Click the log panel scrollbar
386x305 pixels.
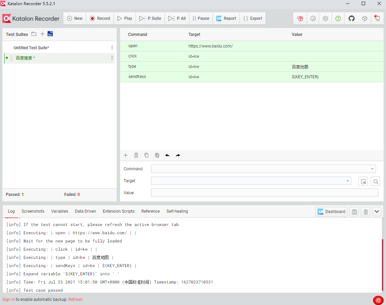coord(382,264)
